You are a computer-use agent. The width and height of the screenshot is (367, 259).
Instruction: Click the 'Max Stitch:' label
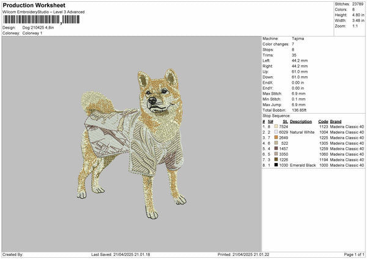(x=272, y=93)
